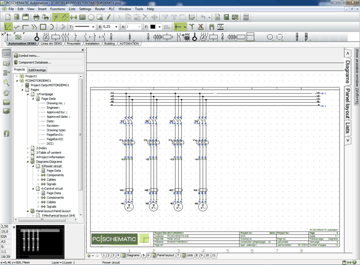
Task: Close the explorer panel
Action: coord(83,50)
